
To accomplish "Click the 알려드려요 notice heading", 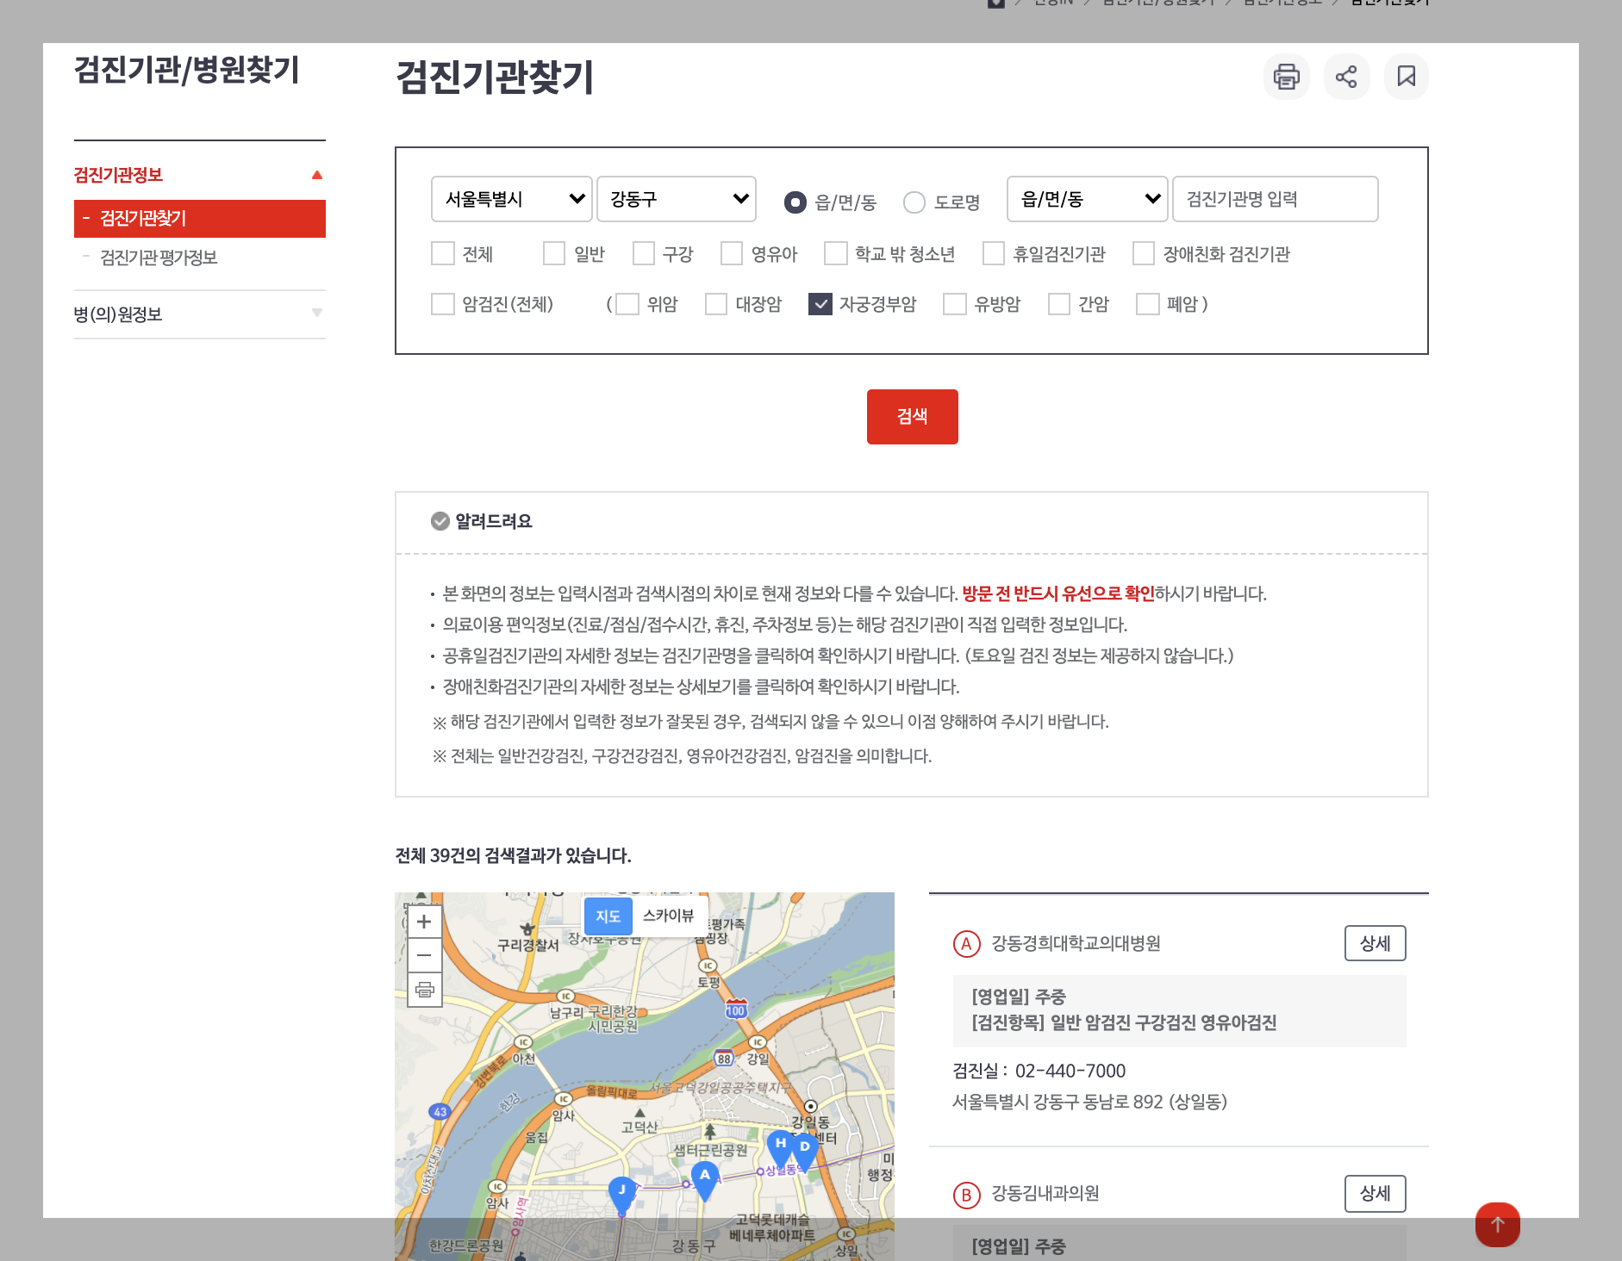I will click(494, 521).
